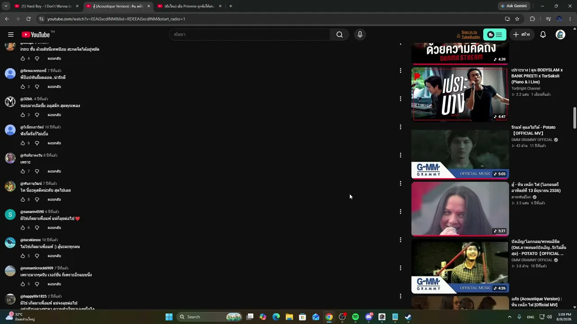Show hidden system tray icons
Screen dimensions: 577x324
[510, 317]
